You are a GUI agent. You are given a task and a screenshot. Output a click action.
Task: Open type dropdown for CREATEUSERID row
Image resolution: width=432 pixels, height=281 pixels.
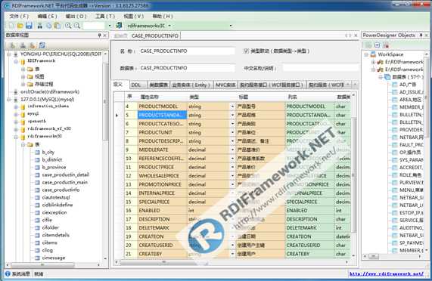[232, 245]
